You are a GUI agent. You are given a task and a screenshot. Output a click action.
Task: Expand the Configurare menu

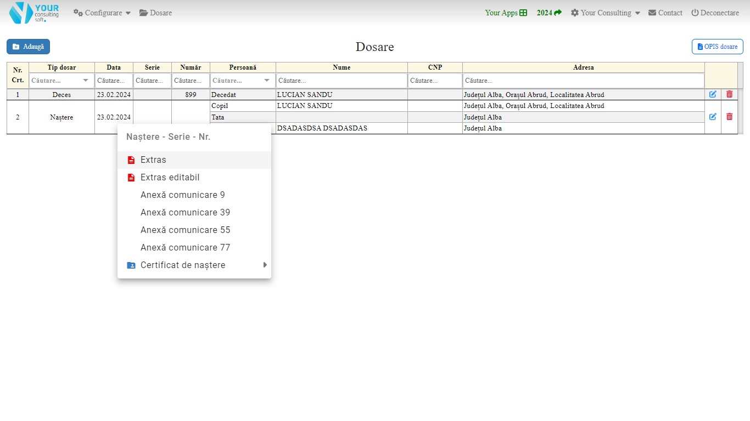[102, 13]
